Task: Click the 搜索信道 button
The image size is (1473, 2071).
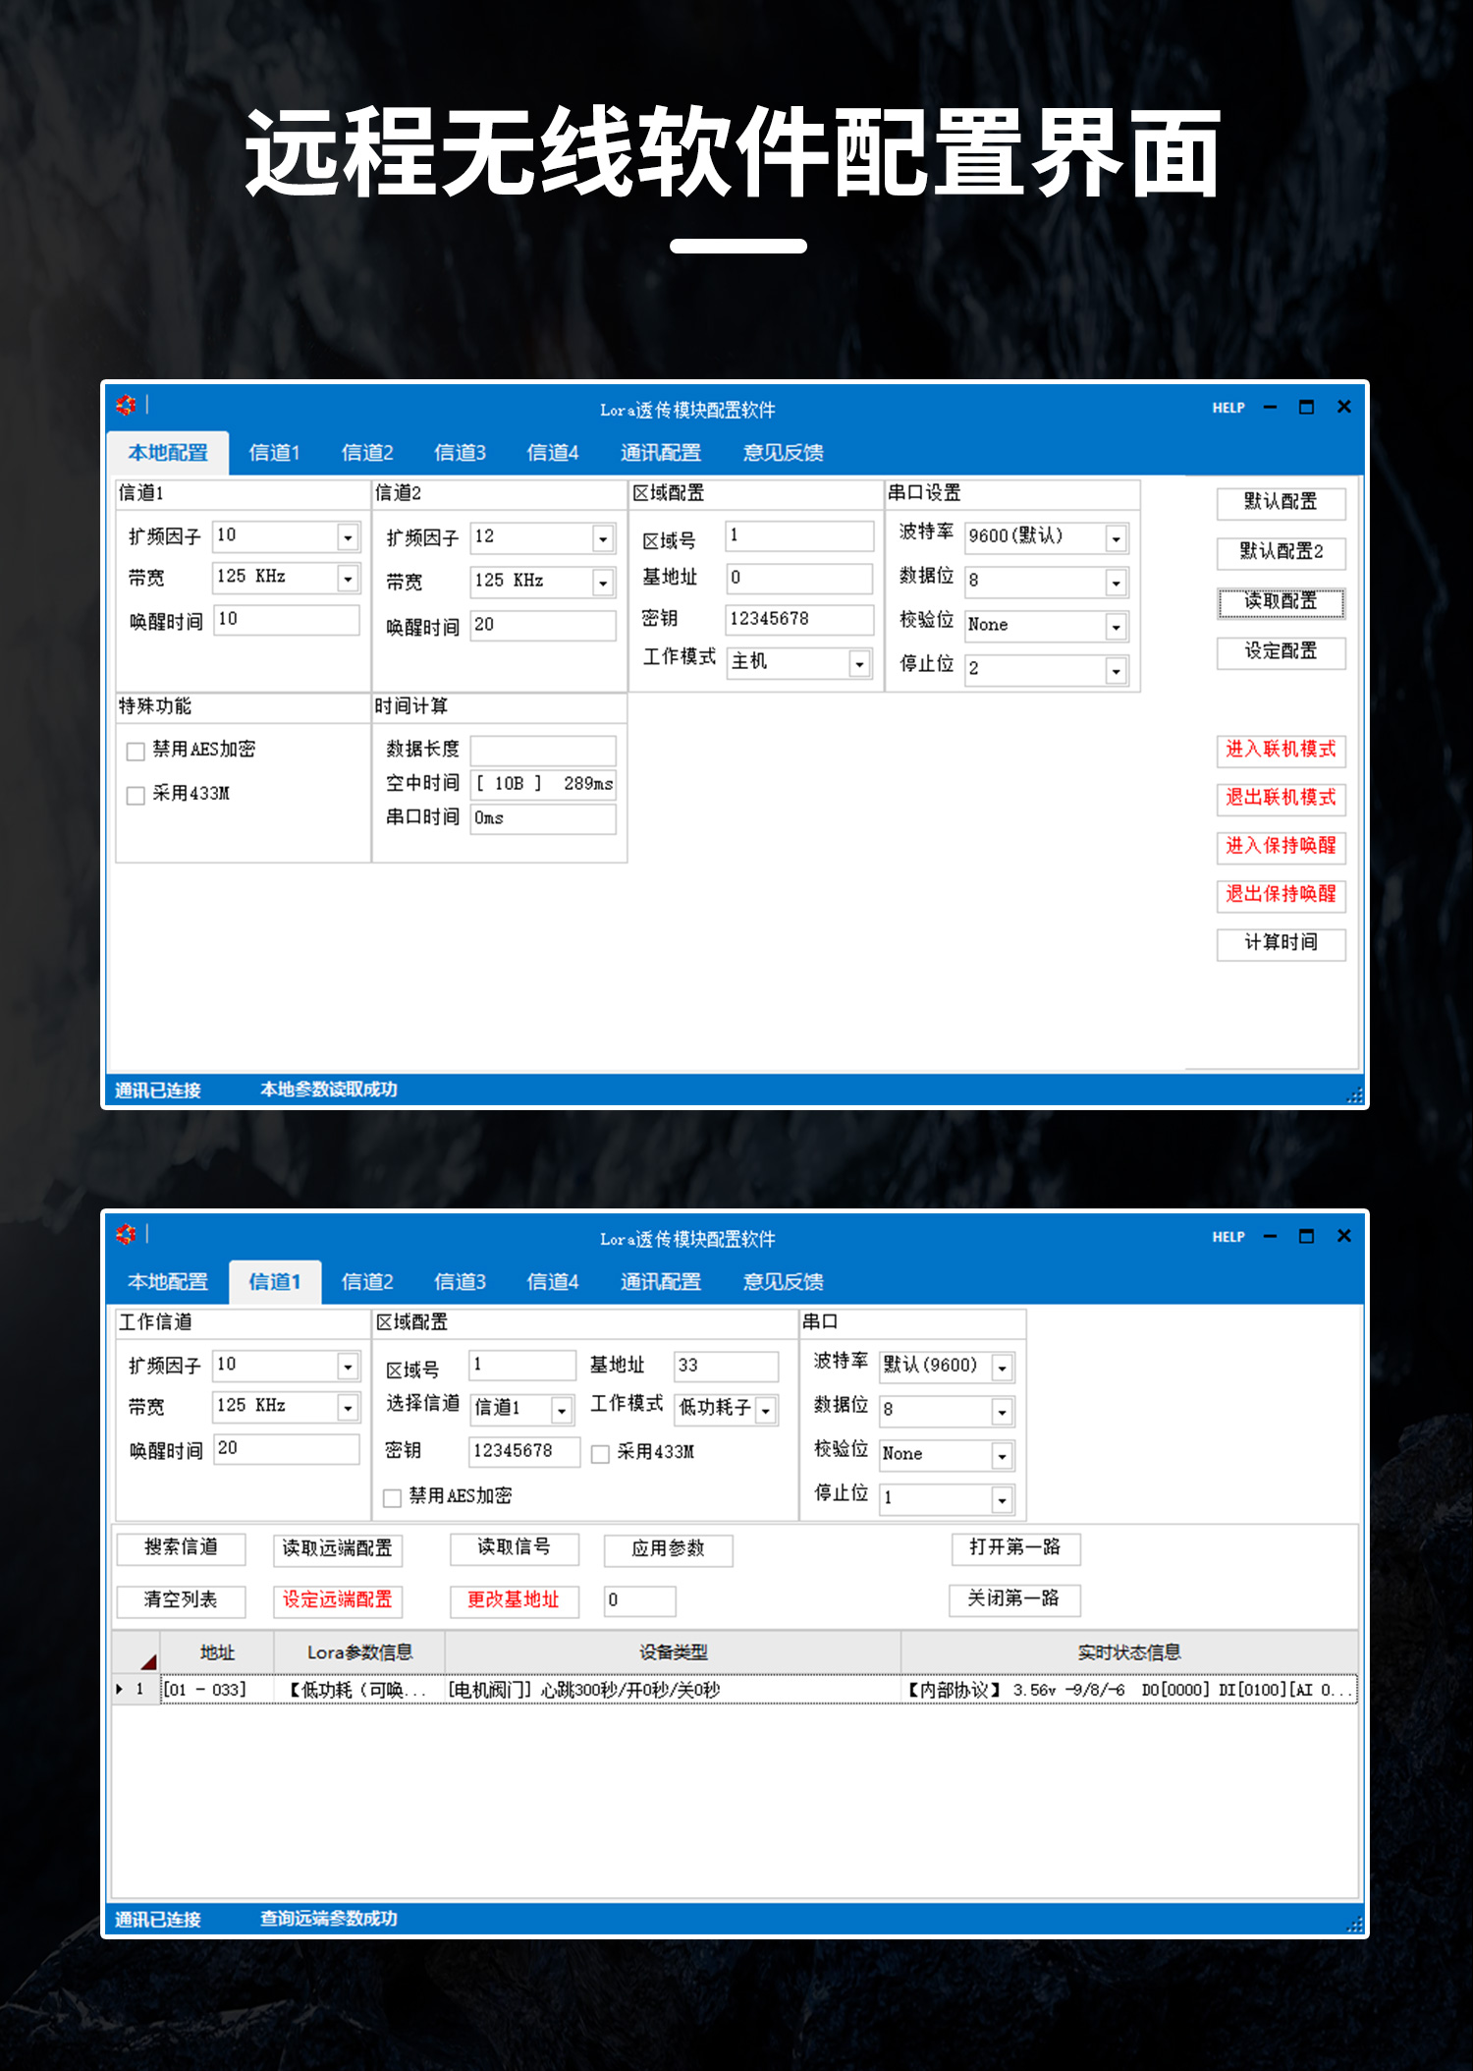Action: pos(181,1547)
